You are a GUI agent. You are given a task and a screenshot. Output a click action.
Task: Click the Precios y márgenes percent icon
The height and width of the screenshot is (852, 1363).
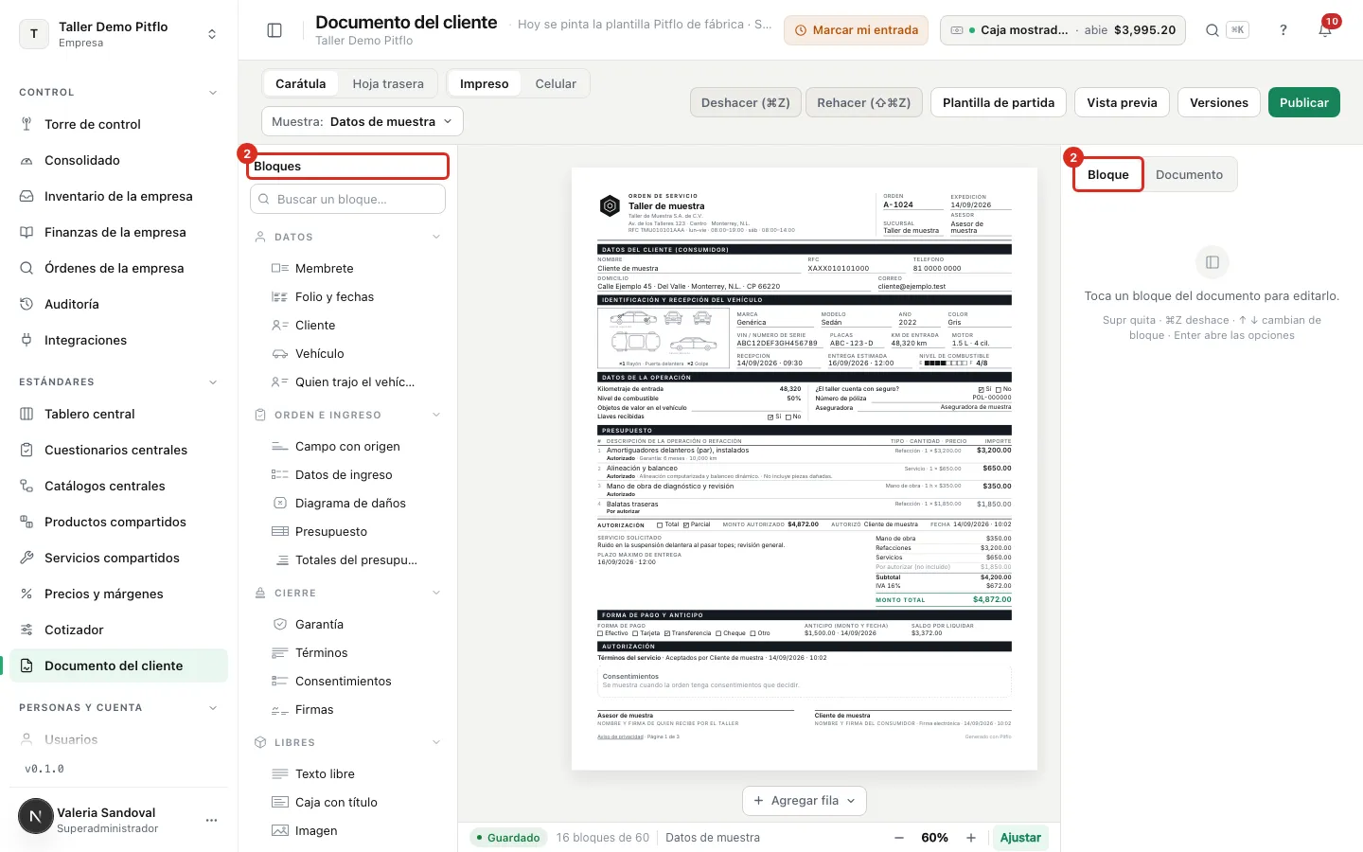tap(27, 594)
